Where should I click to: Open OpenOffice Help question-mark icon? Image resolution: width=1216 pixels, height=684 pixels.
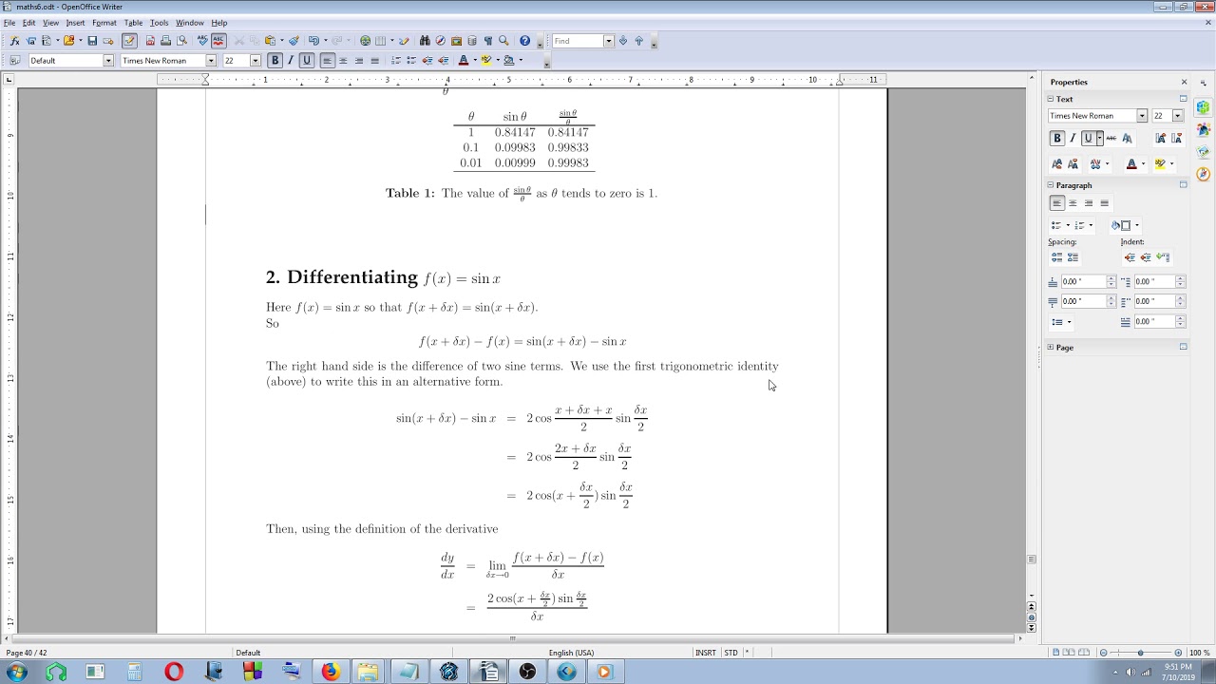[x=524, y=41]
